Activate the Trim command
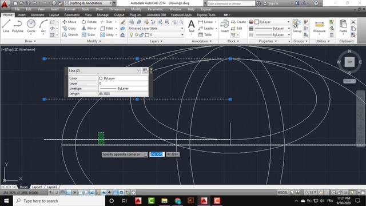366x206 pixels. click(106, 22)
